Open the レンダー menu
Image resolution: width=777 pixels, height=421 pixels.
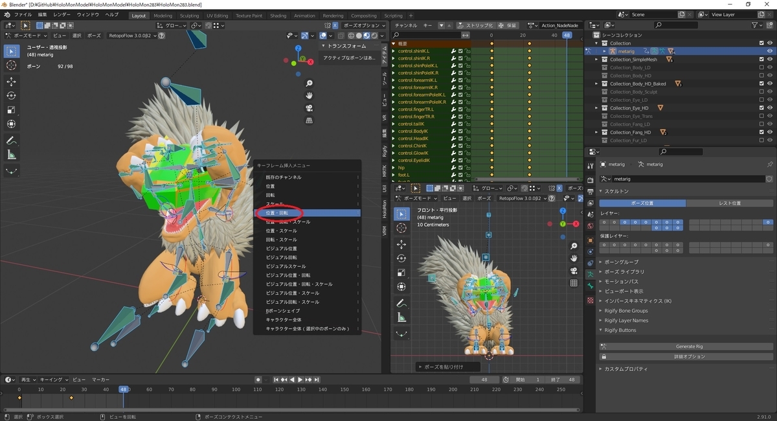click(x=62, y=14)
